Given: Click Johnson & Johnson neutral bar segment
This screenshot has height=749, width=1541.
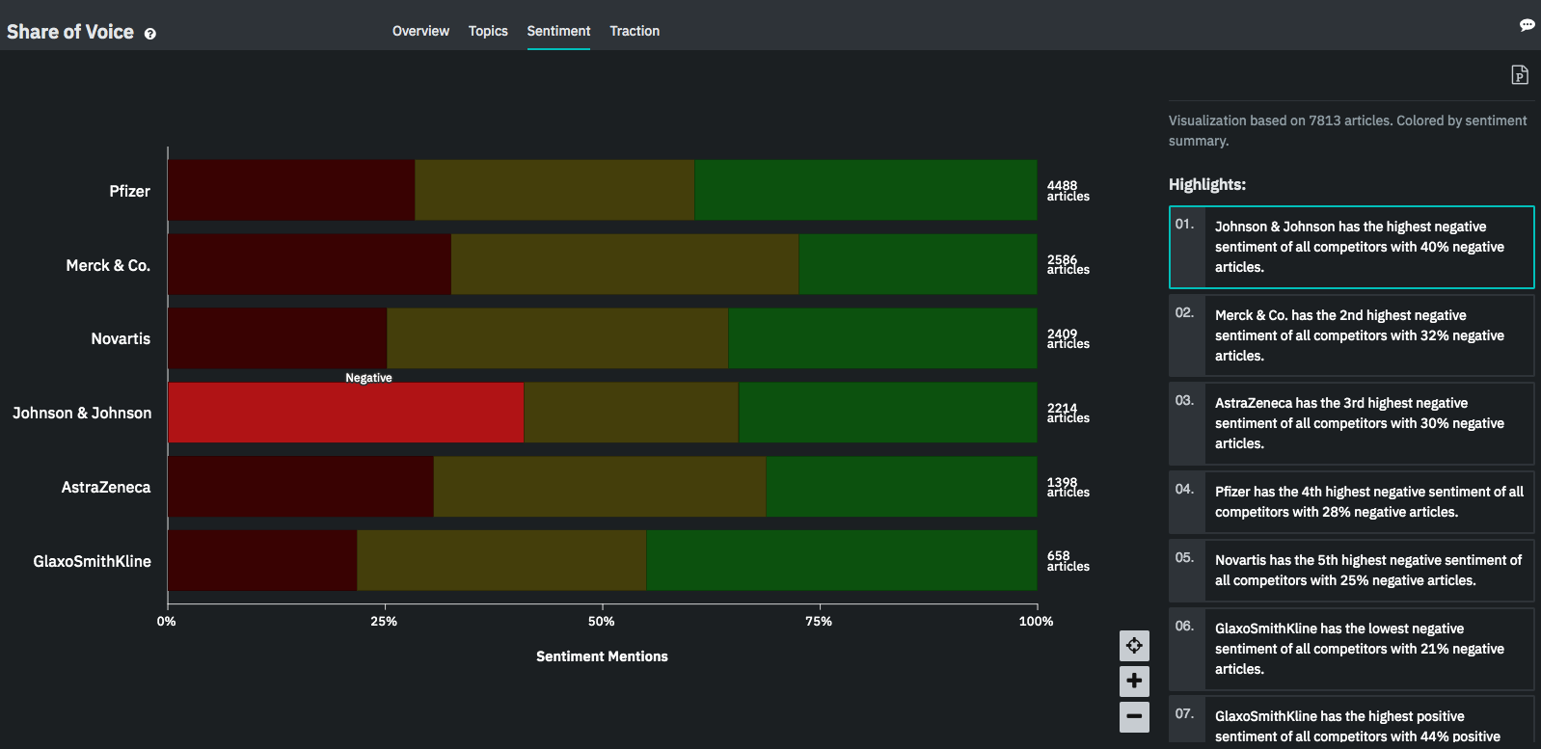Looking at the screenshot, I should [x=631, y=413].
